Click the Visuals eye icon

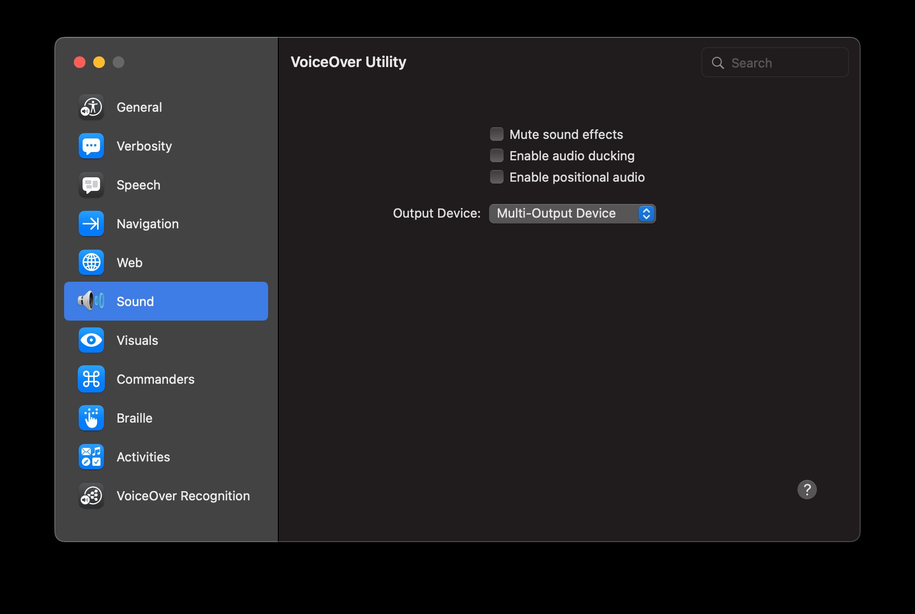tap(91, 340)
